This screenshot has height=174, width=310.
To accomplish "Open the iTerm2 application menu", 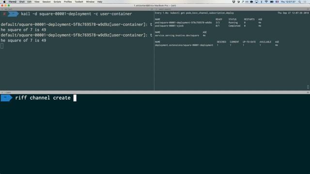I will pos(13,2).
